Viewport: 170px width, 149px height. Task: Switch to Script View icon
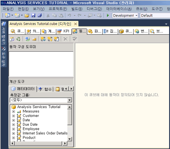pos(34,39)
